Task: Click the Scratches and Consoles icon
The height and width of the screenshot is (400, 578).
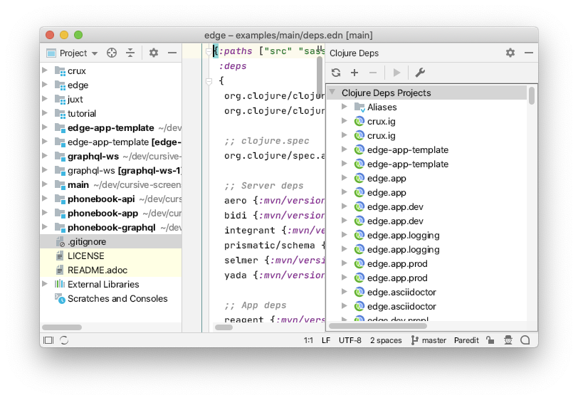Action: click(60, 298)
